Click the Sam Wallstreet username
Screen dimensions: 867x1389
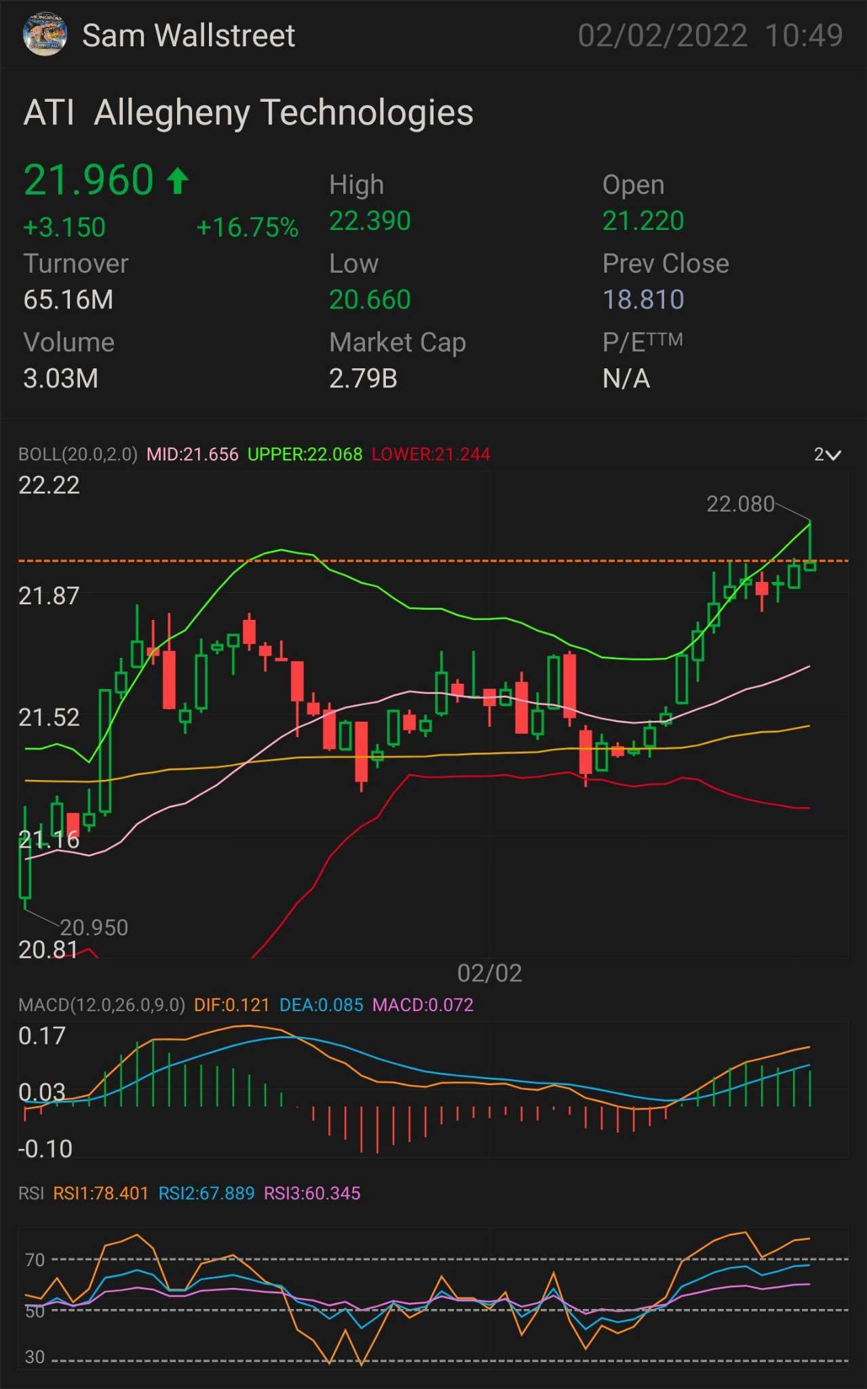click(189, 36)
